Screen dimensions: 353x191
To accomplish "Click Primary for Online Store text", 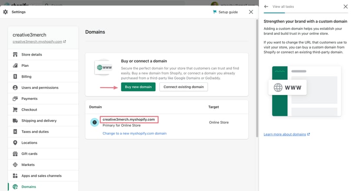I will click(122, 125).
